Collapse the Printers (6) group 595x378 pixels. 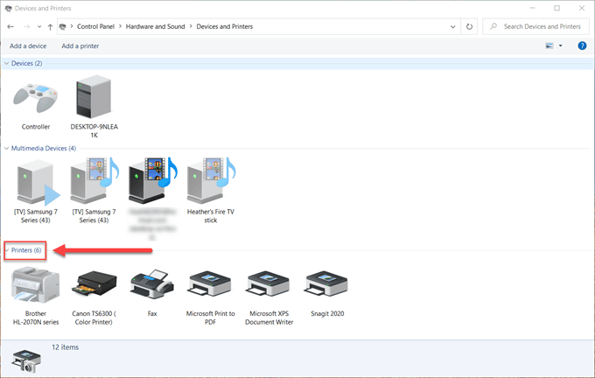click(7, 250)
